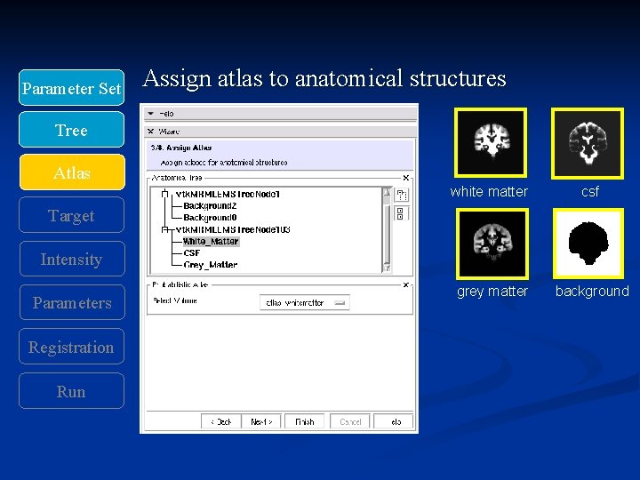Select the Atlas step button
The width and height of the screenshot is (640, 480).
pyautogui.click(x=72, y=172)
